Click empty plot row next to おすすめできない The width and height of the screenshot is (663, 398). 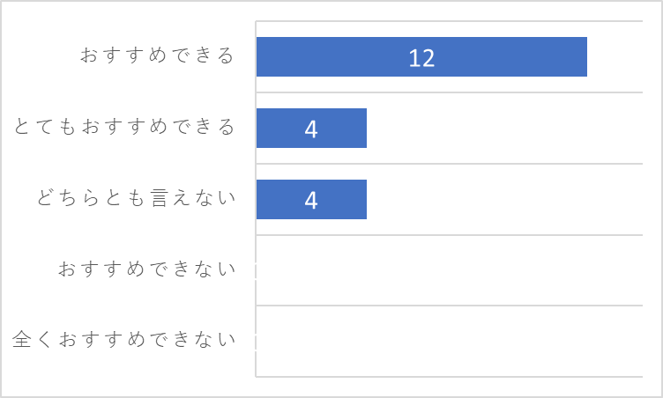click(x=449, y=270)
